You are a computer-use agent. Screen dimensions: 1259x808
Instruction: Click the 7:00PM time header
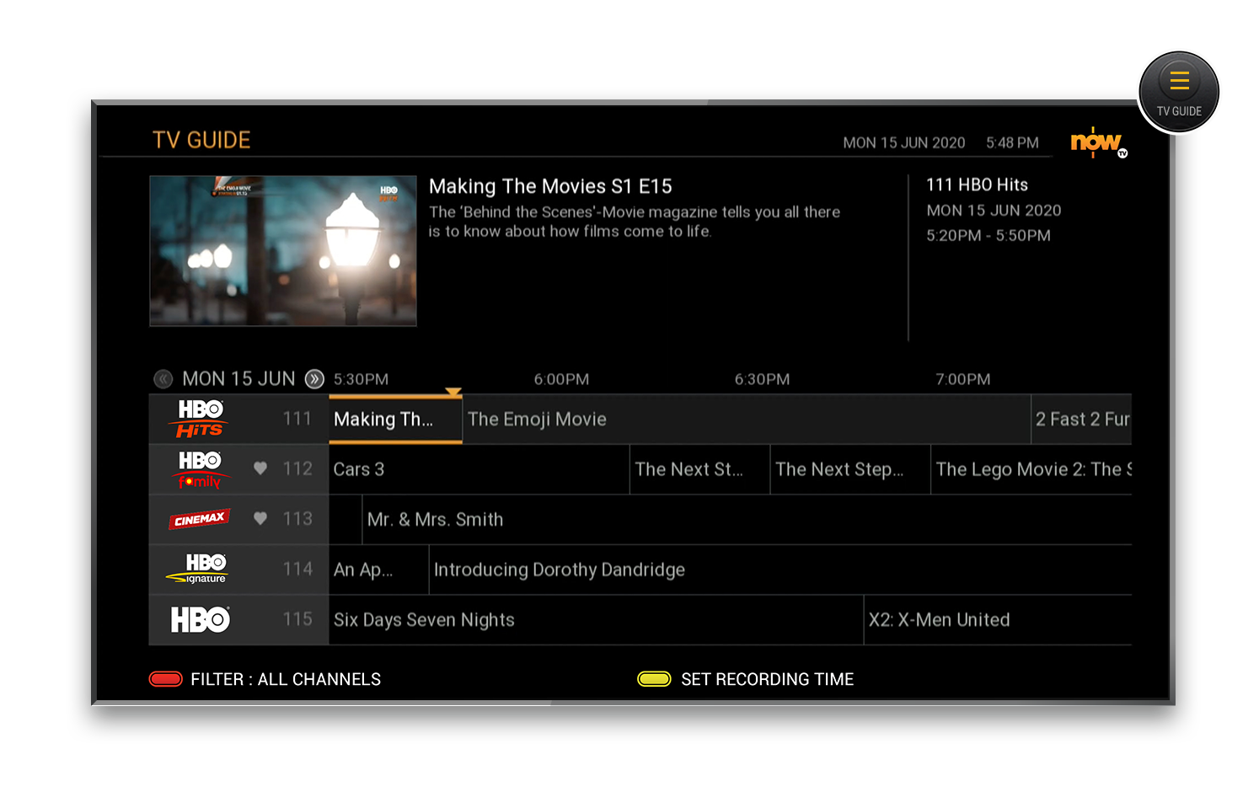click(963, 379)
